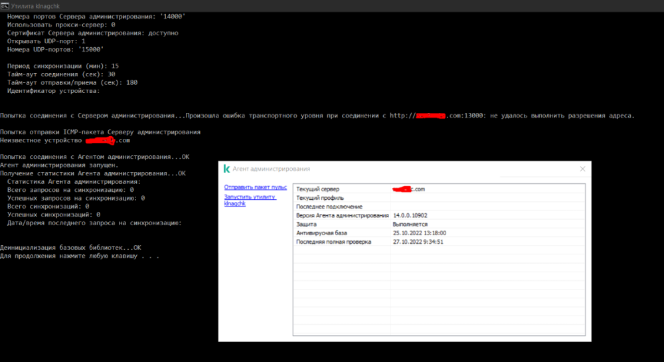The height and width of the screenshot is (362, 664).
Task: Click the 'Получение статистики Агента администрирования...OK' line
Action: 93,173
